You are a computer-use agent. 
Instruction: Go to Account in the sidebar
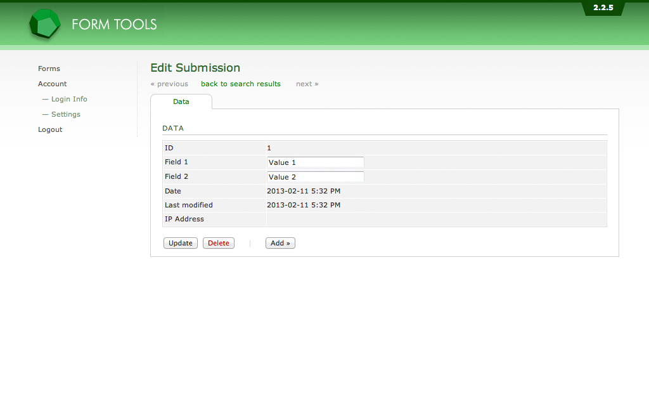point(52,84)
